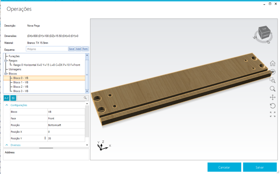Open the Posição Y options dots

pos(45,138)
